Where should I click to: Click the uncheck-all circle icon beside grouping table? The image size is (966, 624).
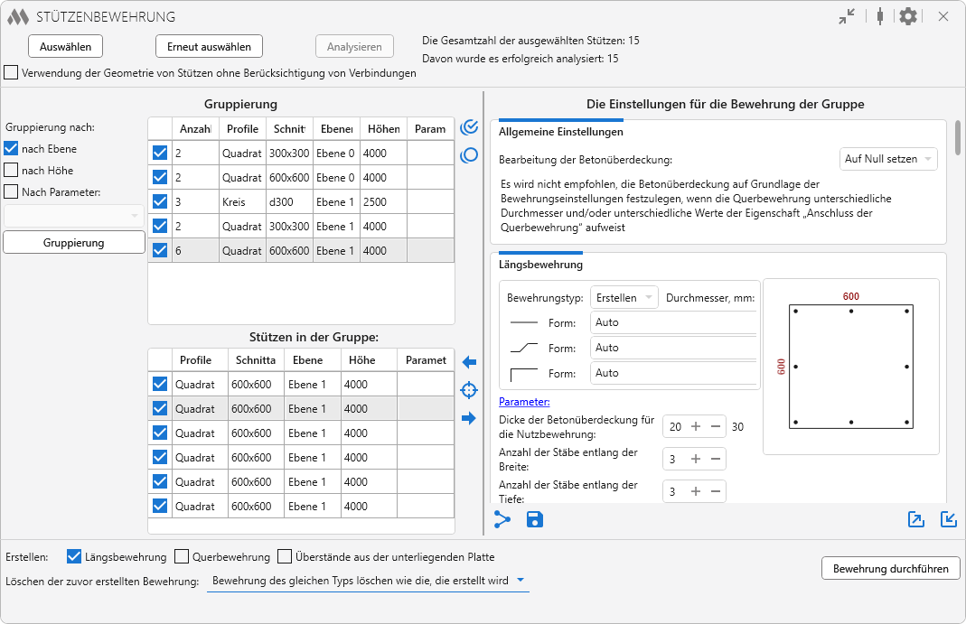pos(469,155)
